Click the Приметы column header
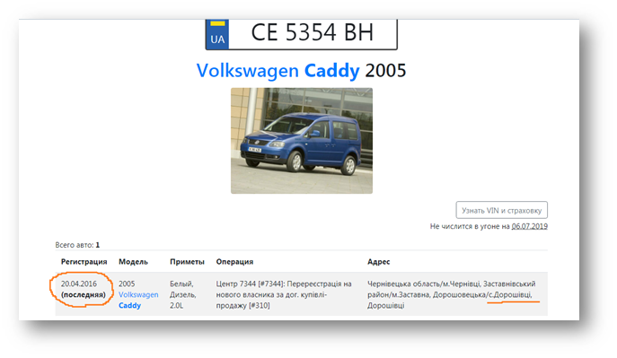Screen dimensions: 617x358 click(187, 262)
